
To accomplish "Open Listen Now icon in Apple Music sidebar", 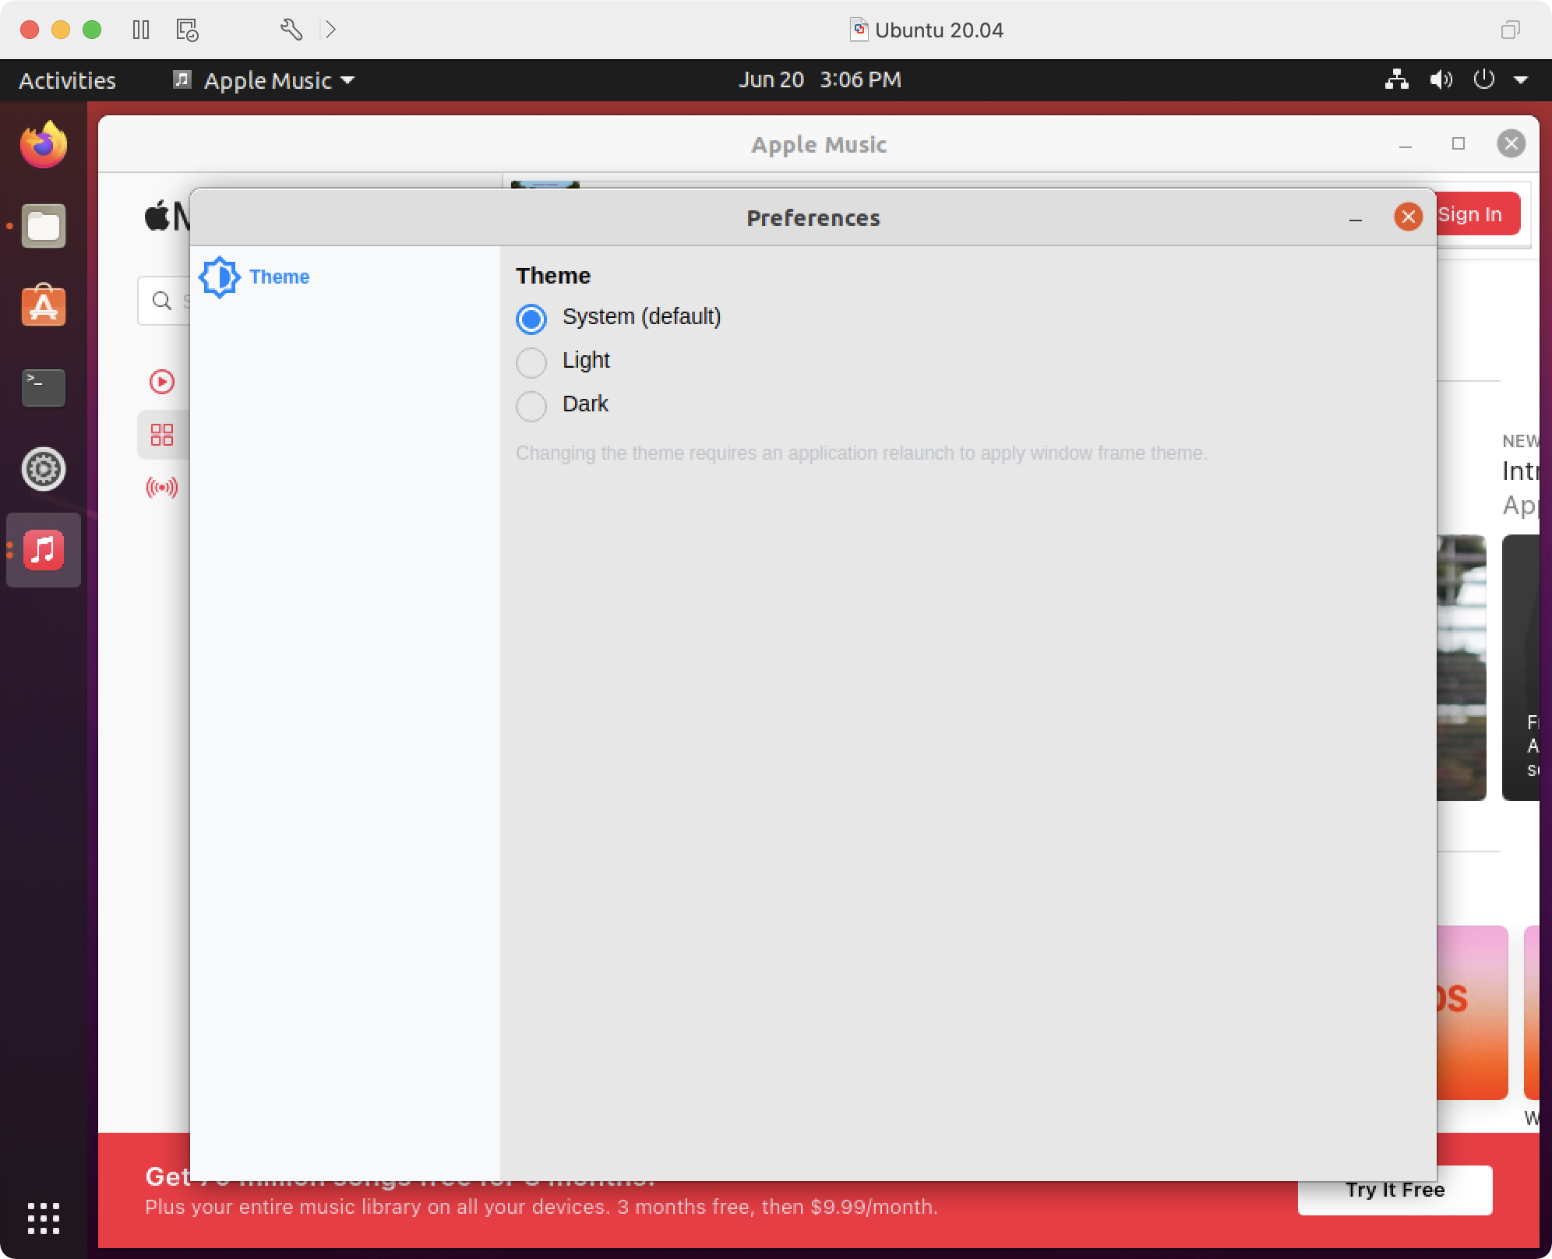I will pyautogui.click(x=162, y=382).
